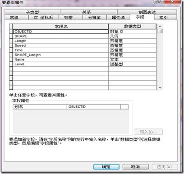
Task: Select the 容差 tab
Action: point(70,18)
